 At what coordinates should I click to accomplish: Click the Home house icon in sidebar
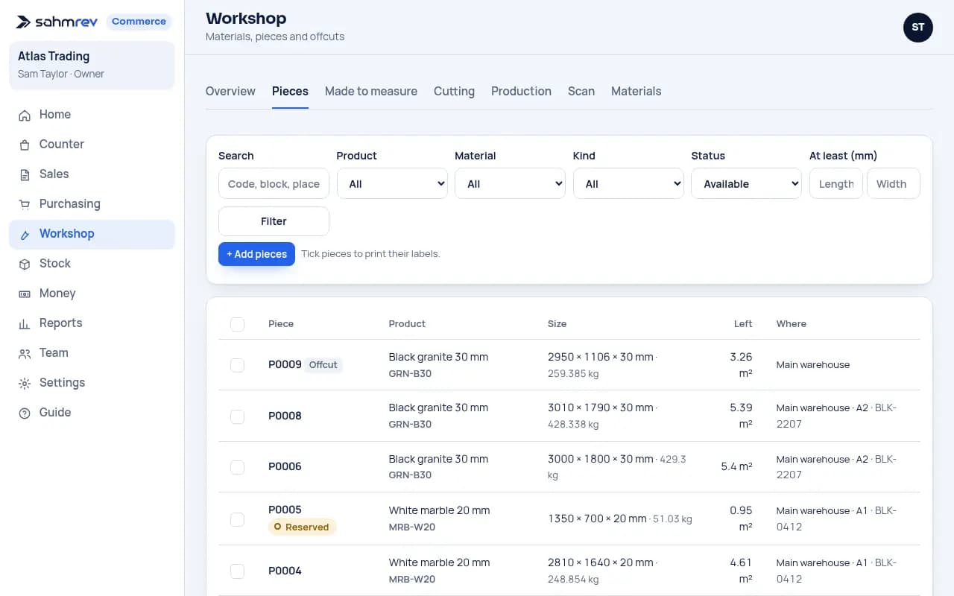tap(25, 115)
